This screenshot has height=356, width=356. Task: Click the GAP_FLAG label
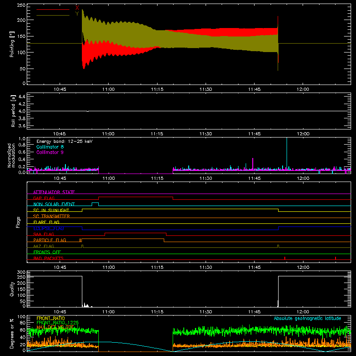pyautogui.click(x=44, y=198)
